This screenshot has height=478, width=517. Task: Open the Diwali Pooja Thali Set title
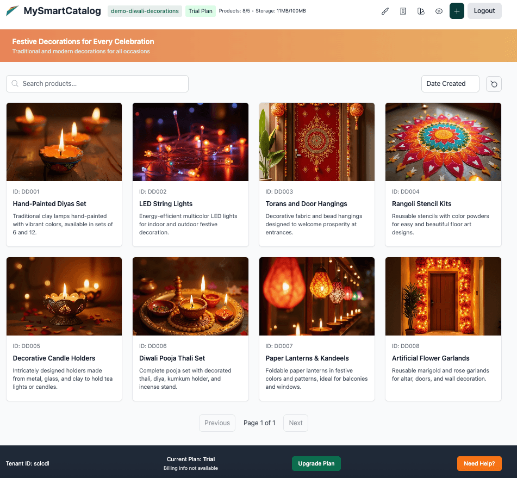172,358
